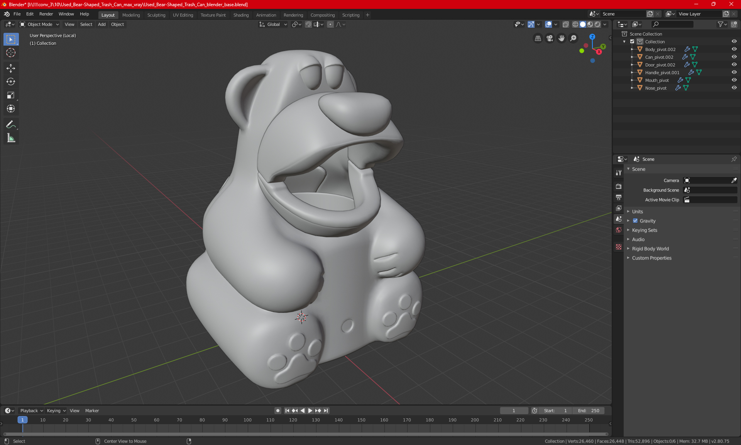Click the Marker menu in timeline
The height and width of the screenshot is (445, 741).
click(x=92, y=411)
